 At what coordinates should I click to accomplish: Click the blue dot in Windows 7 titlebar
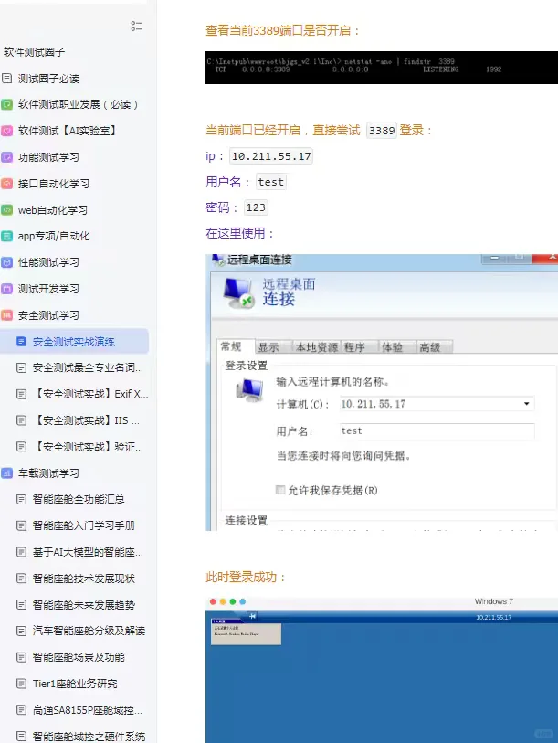coord(243,601)
